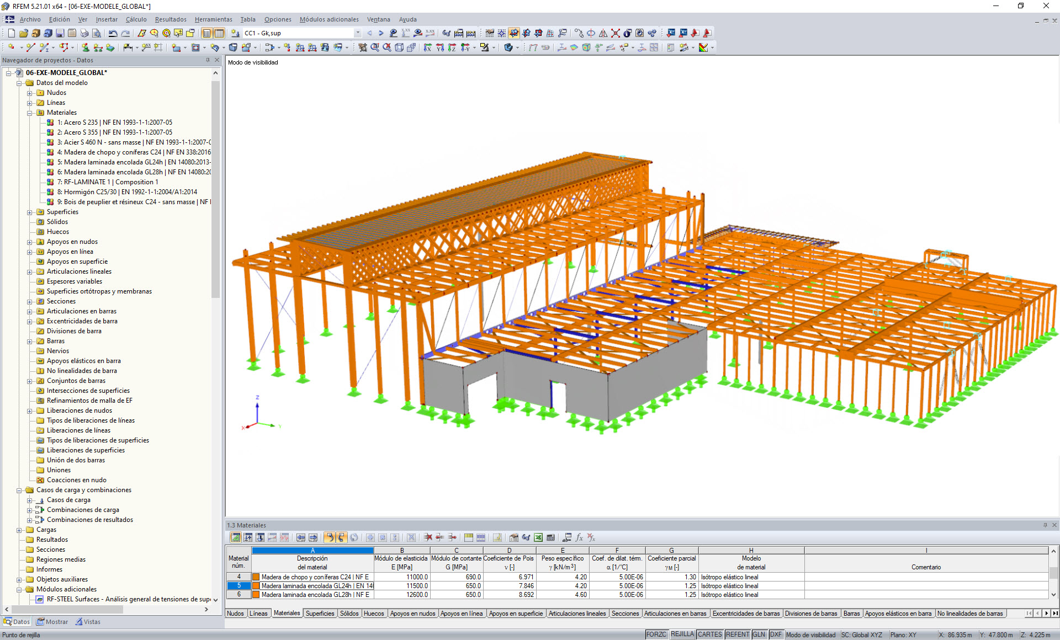Collapse the Datos del modelo tree branch
This screenshot has height=640, width=1060.
pos(19,83)
